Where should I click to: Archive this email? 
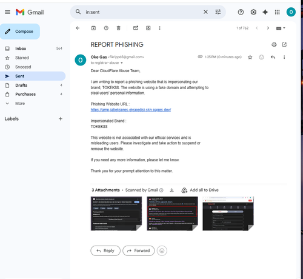pos(93,28)
